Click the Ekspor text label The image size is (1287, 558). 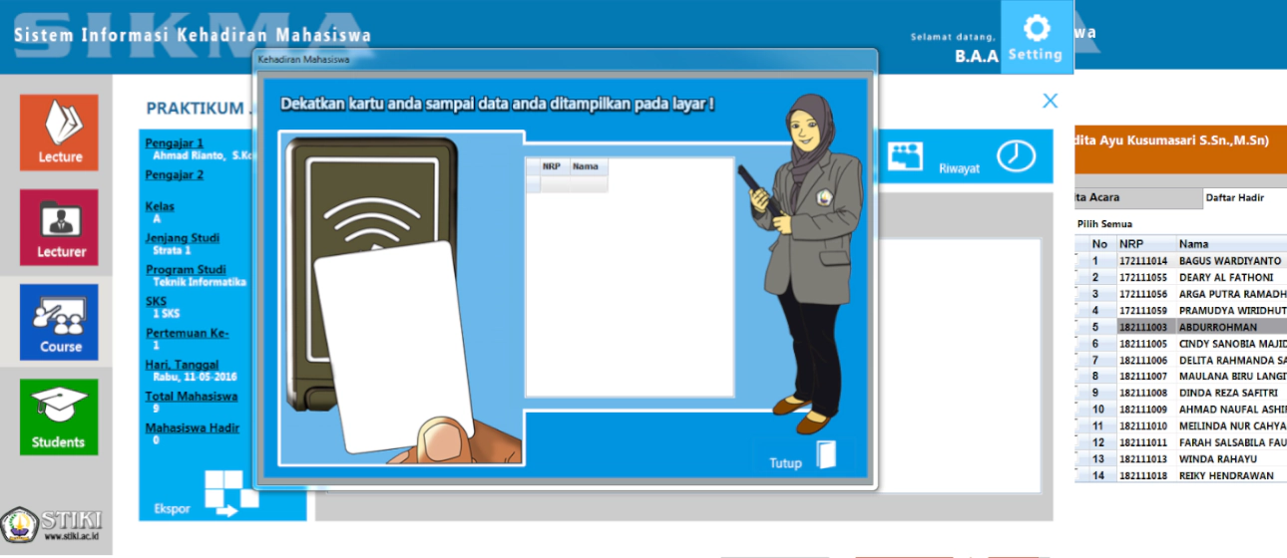click(x=172, y=509)
